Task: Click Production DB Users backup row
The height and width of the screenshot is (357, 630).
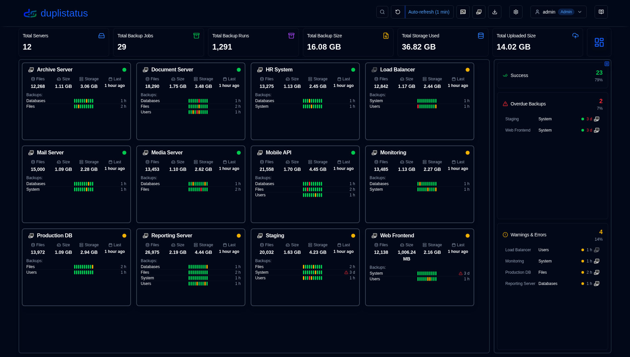Action: 76,272
